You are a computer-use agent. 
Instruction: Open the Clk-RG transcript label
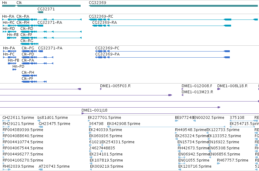[27, 41]
